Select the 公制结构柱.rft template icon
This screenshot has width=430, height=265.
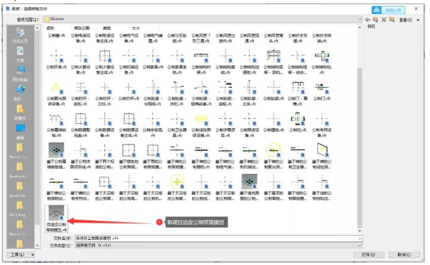pyautogui.click(x=322, y=56)
